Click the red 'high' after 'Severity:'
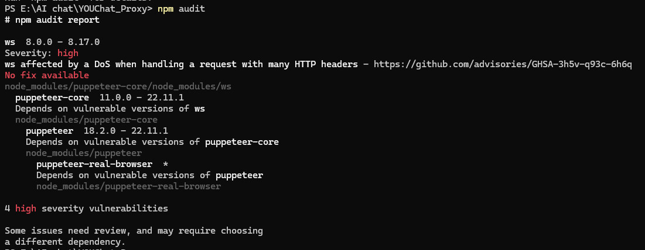Screen dimensions: 645x250 click(x=67, y=53)
